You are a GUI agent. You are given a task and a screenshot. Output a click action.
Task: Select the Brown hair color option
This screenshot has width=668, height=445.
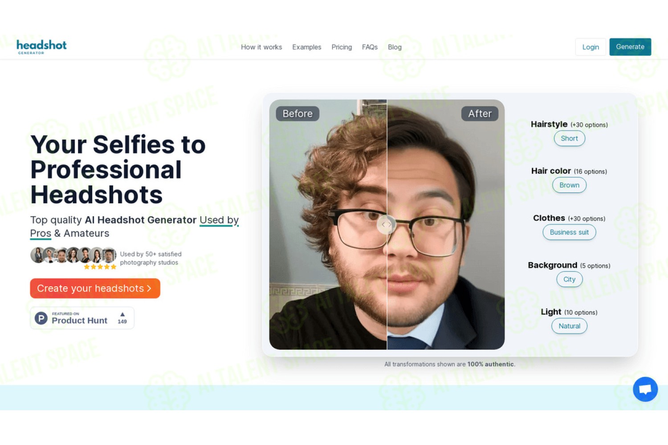[x=569, y=185]
